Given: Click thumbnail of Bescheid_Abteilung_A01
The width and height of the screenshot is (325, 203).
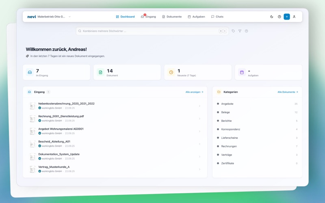Looking at the screenshot, I should [x=32, y=144].
